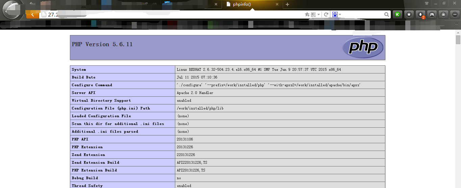Open favorites with the star toolbar button
The width and height of the screenshot is (461, 188).
click(409, 14)
